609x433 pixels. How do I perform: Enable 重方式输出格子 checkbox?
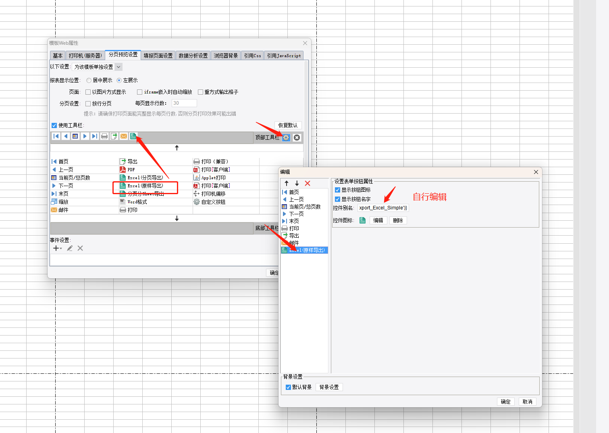[x=200, y=92]
